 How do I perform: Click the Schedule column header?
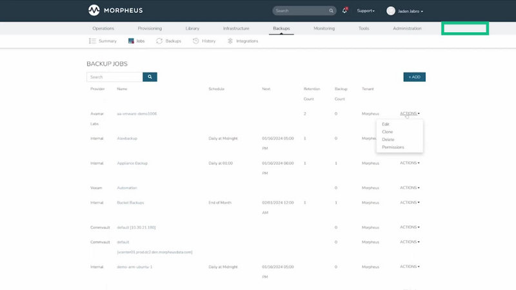216,89
